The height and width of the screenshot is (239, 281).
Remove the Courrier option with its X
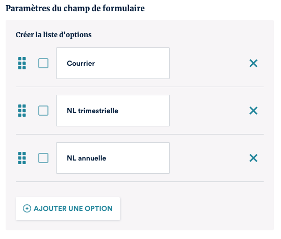tap(253, 63)
